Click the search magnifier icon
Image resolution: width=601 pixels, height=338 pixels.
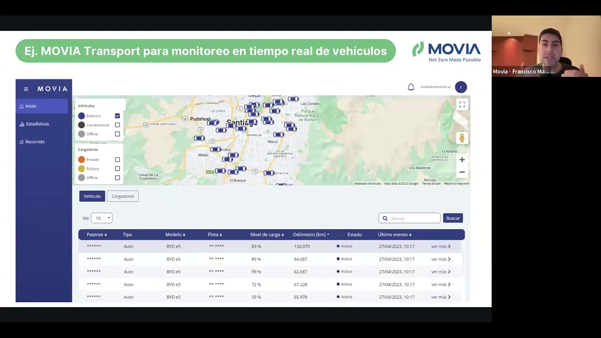(385, 218)
